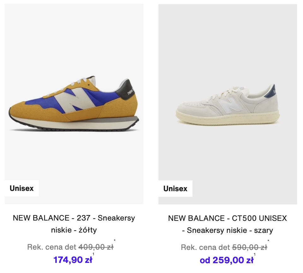Click the 174,90 zł sale price
Viewport: 303px width, 273px height.
73,260
